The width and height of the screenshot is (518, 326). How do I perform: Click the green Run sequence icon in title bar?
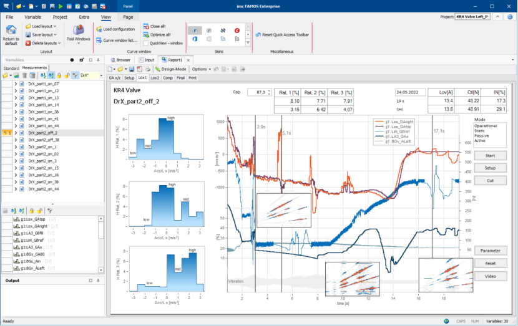tap(61, 6)
